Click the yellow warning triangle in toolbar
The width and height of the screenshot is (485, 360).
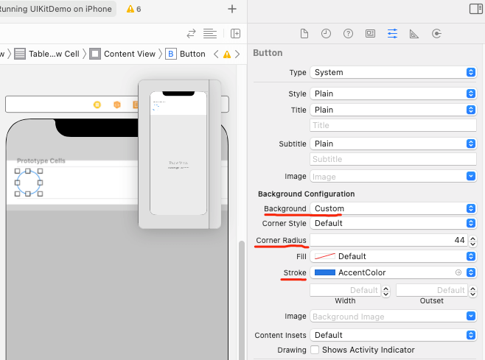coord(130,9)
